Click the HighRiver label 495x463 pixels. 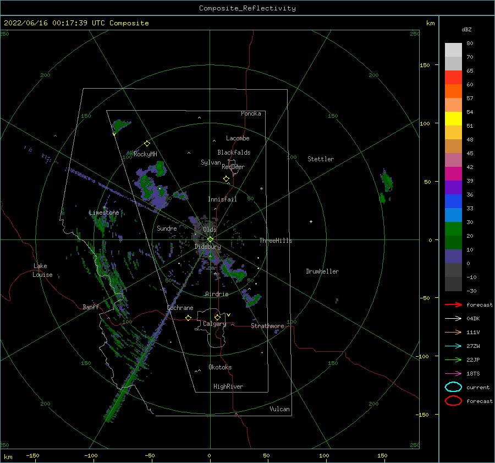coord(228,386)
